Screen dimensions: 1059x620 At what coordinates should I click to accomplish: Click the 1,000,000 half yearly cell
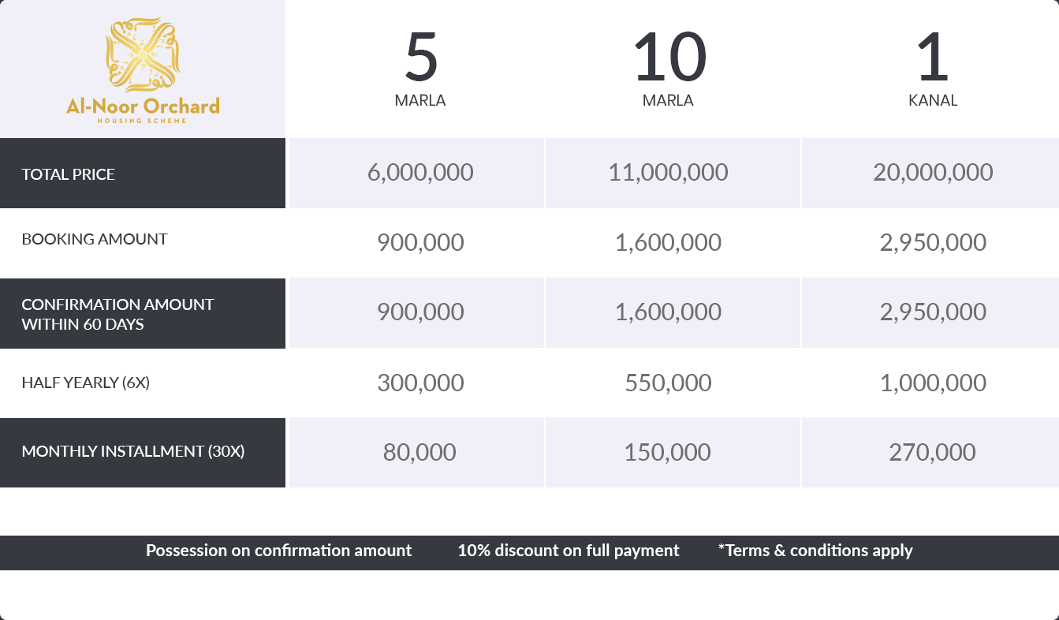click(933, 383)
